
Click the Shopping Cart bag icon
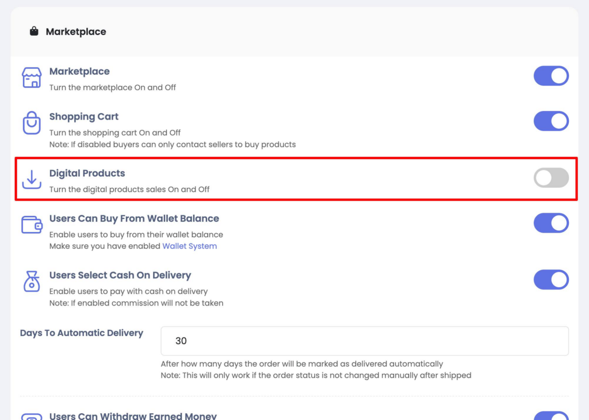[32, 123]
